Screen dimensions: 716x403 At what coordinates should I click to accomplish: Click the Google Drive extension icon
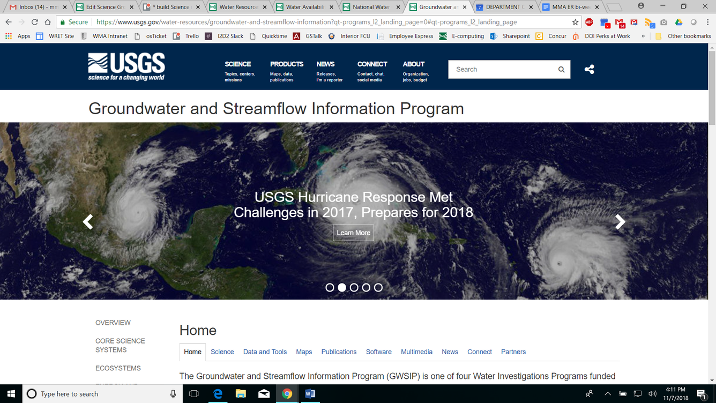(x=678, y=23)
